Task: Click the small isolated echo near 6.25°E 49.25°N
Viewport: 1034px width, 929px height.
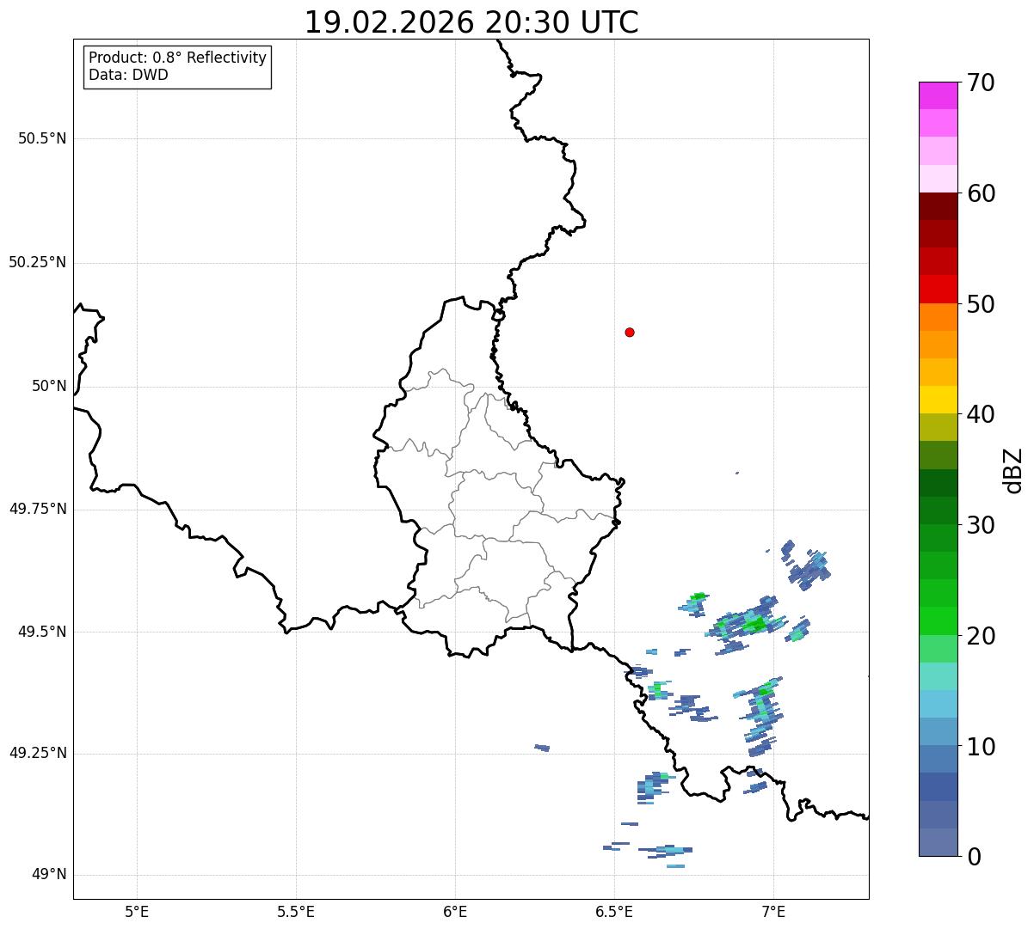Action: click(542, 748)
